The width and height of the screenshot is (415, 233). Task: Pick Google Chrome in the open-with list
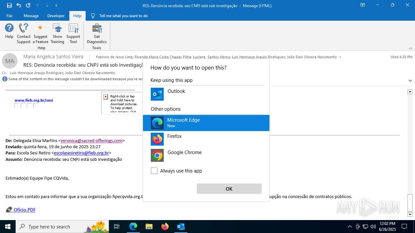tap(206, 155)
